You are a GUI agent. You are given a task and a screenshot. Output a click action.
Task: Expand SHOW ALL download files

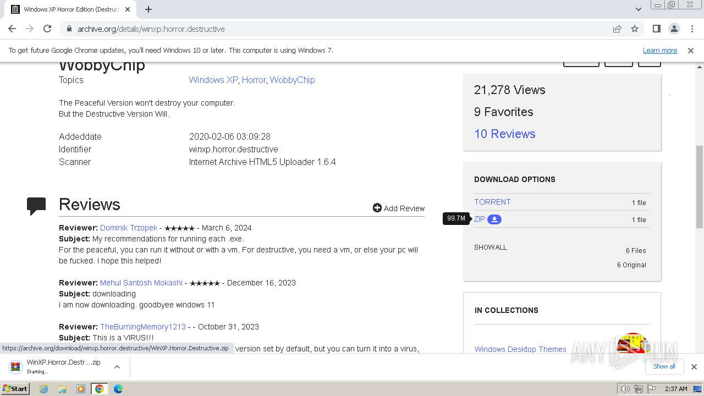coord(491,247)
